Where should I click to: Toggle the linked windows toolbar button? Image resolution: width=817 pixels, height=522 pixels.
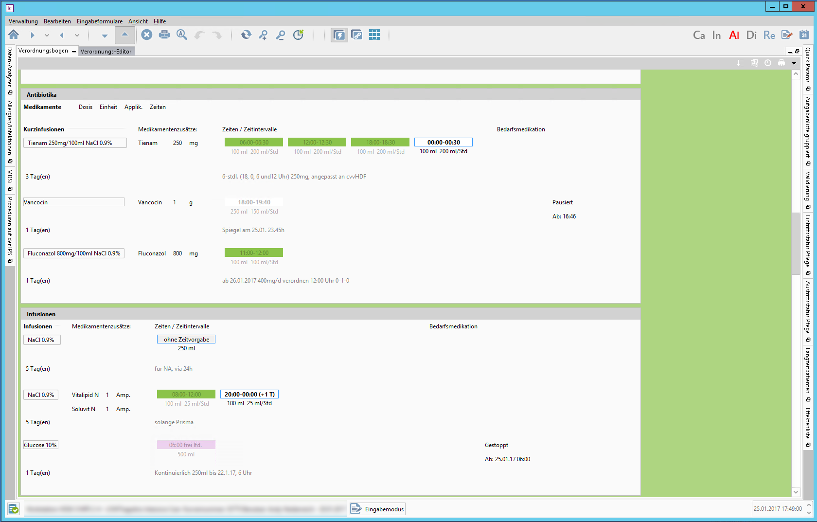[356, 35]
